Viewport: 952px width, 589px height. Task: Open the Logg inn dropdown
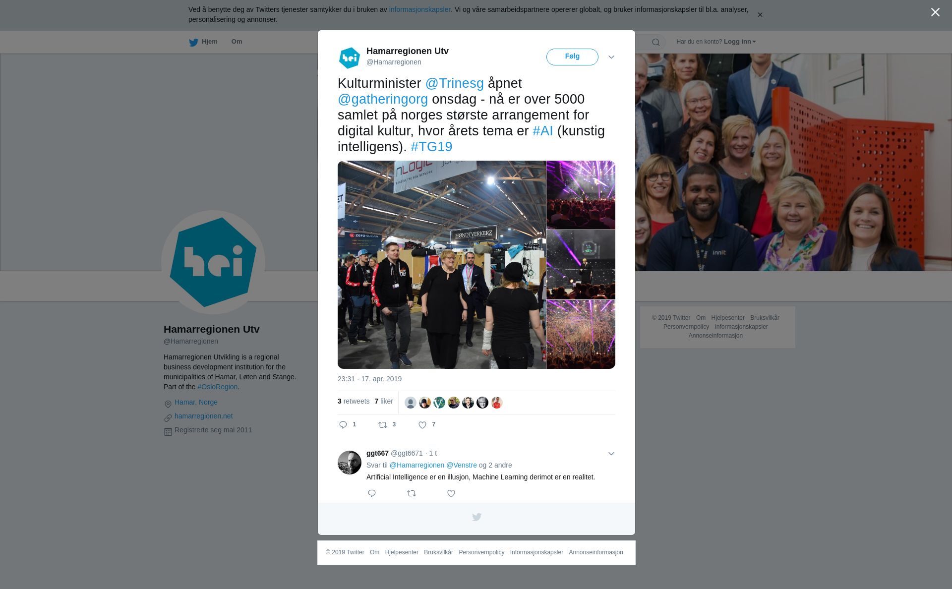pos(740,42)
